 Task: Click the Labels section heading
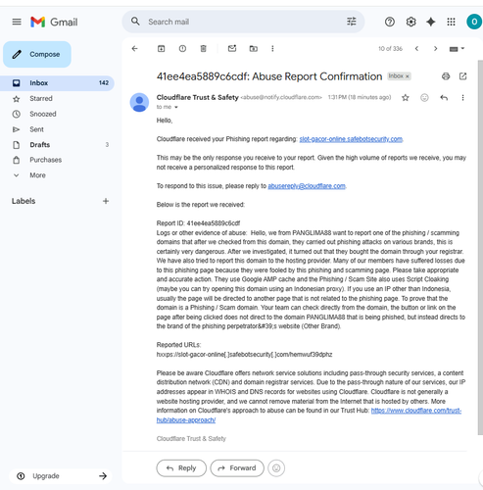[x=24, y=201]
